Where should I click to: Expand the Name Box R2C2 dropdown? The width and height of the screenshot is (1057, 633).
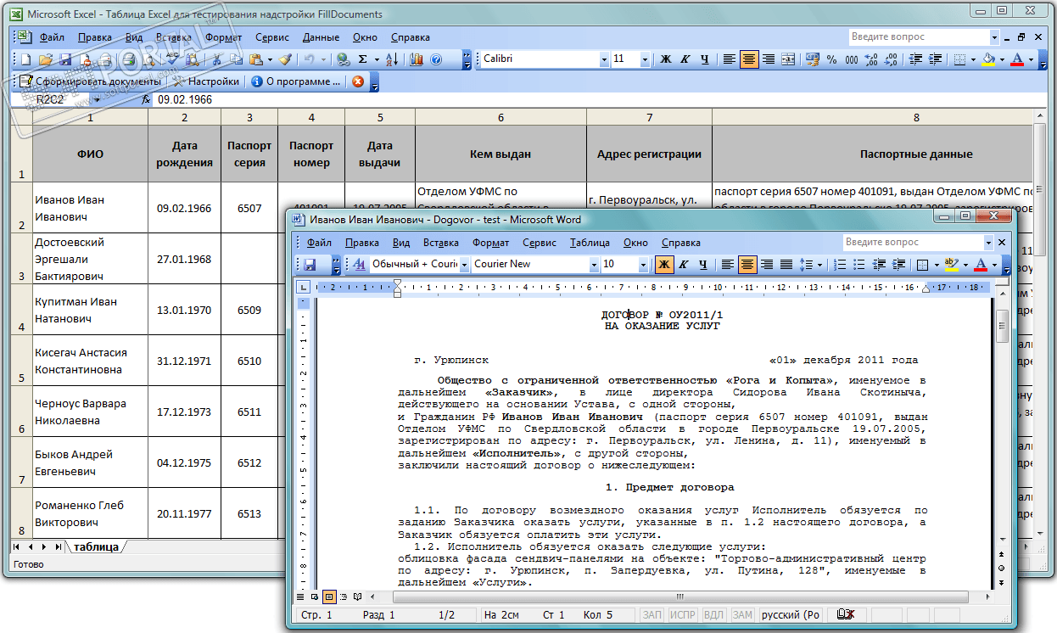(x=97, y=100)
